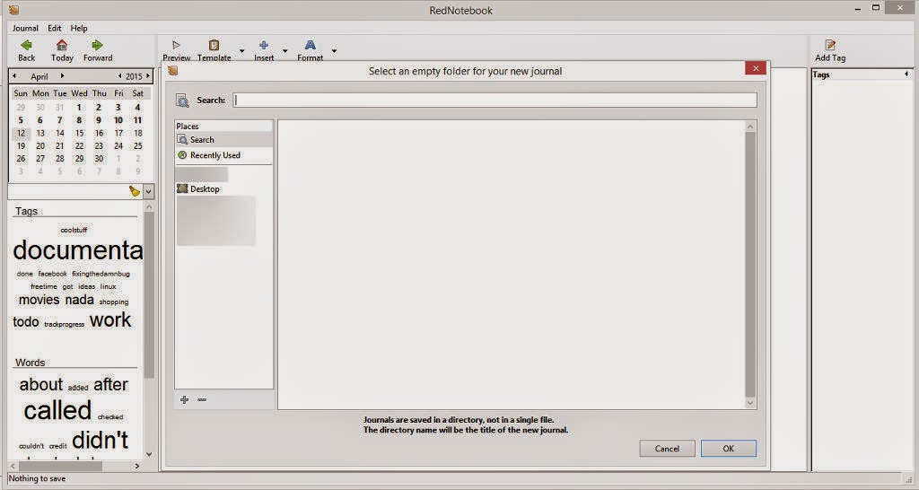Image resolution: width=919 pixels, height=490 pixels.
Task: Select April 11 in the calendar
Action: 137,120
